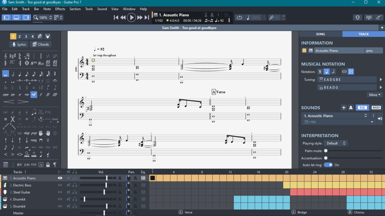Insert the fermata symbol

55,81
